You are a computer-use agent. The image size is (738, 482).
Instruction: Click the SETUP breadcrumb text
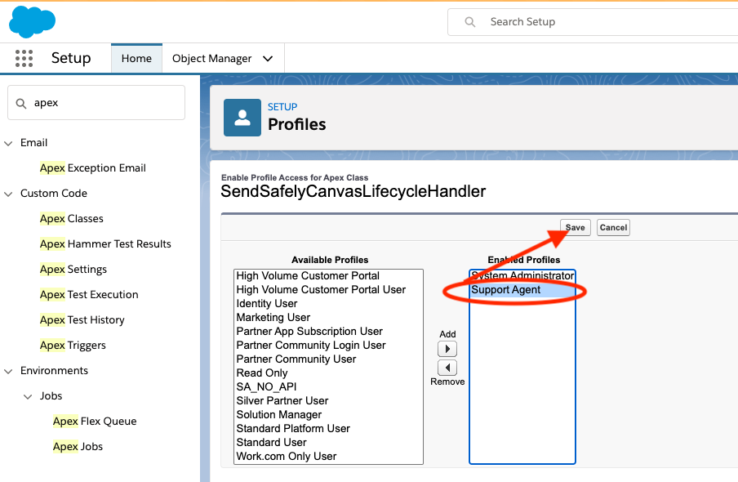282,107
